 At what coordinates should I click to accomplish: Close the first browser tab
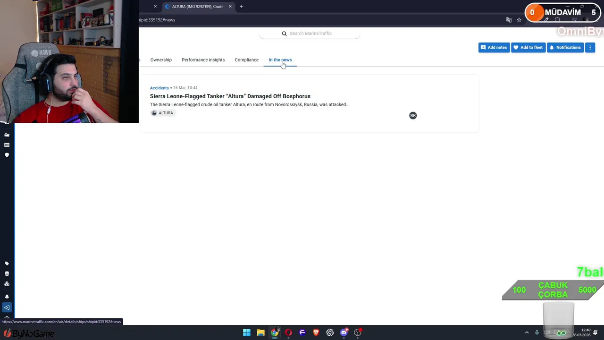click(155, 7)
